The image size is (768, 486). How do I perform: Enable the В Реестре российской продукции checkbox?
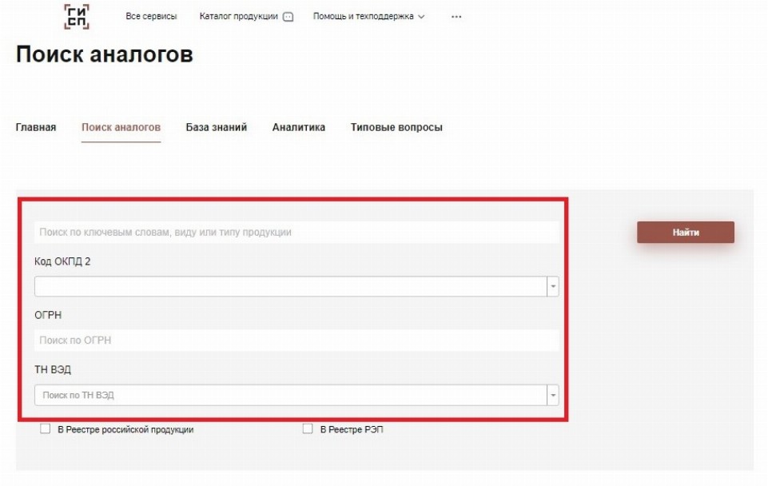(46, 429)
